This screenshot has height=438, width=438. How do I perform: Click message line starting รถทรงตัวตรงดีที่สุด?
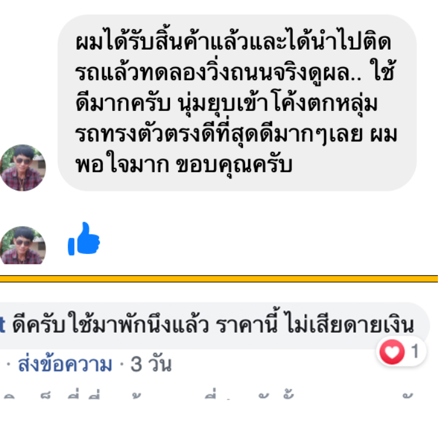(x=236, y=134)
